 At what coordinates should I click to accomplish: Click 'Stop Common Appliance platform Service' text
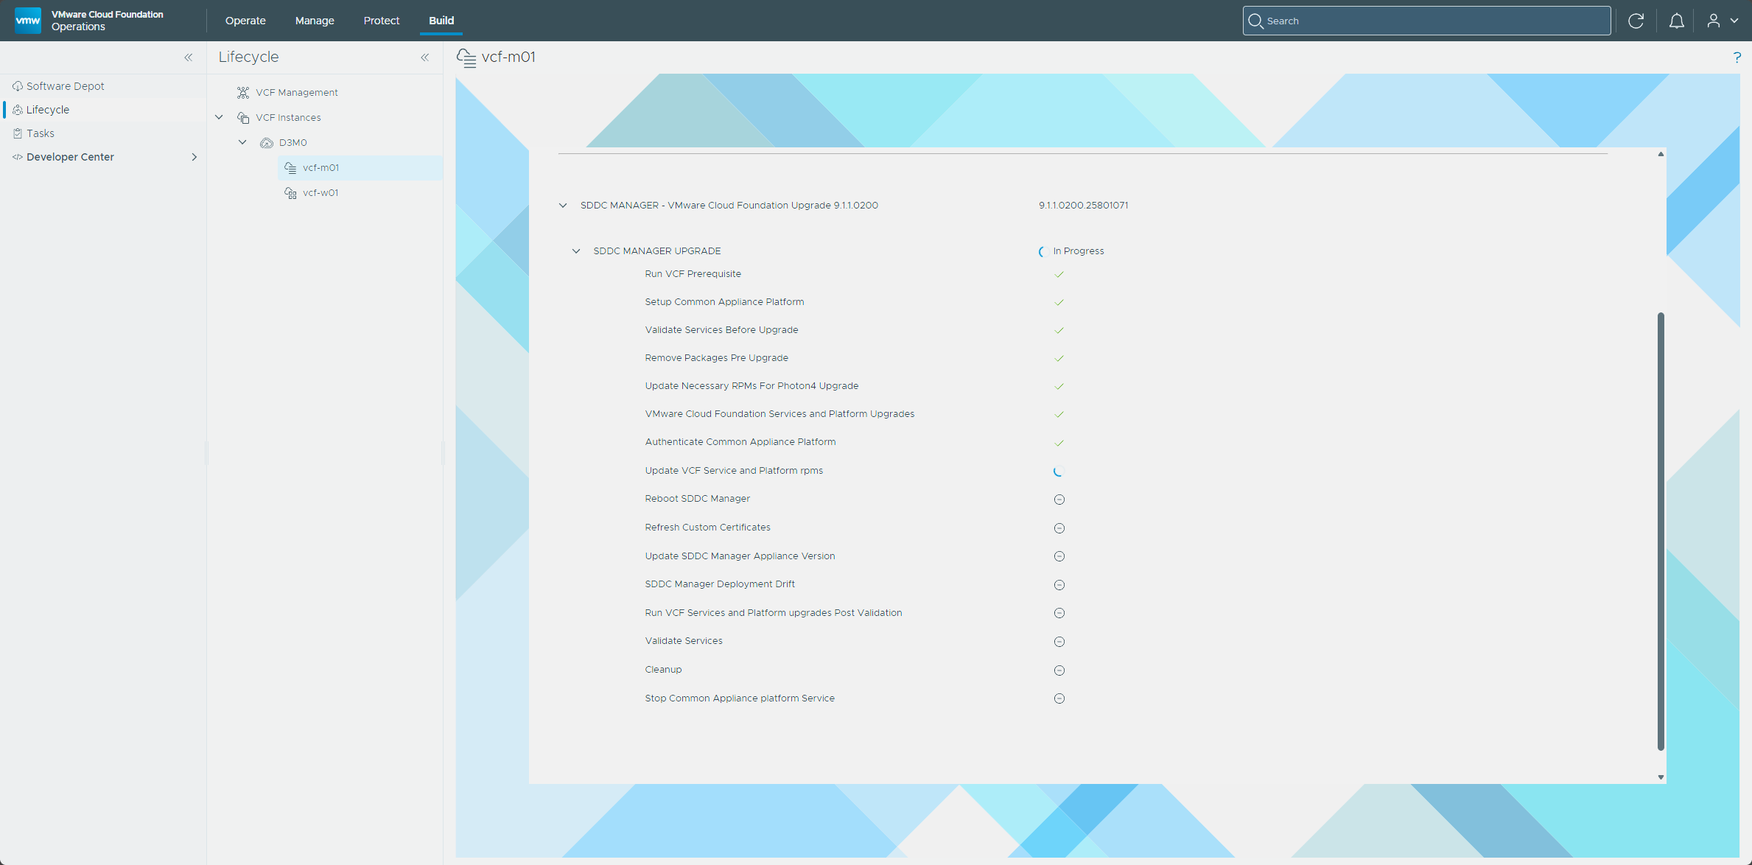click(740, 698)
